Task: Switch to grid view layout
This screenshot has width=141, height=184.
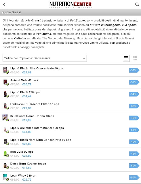Action: [135, 58]
